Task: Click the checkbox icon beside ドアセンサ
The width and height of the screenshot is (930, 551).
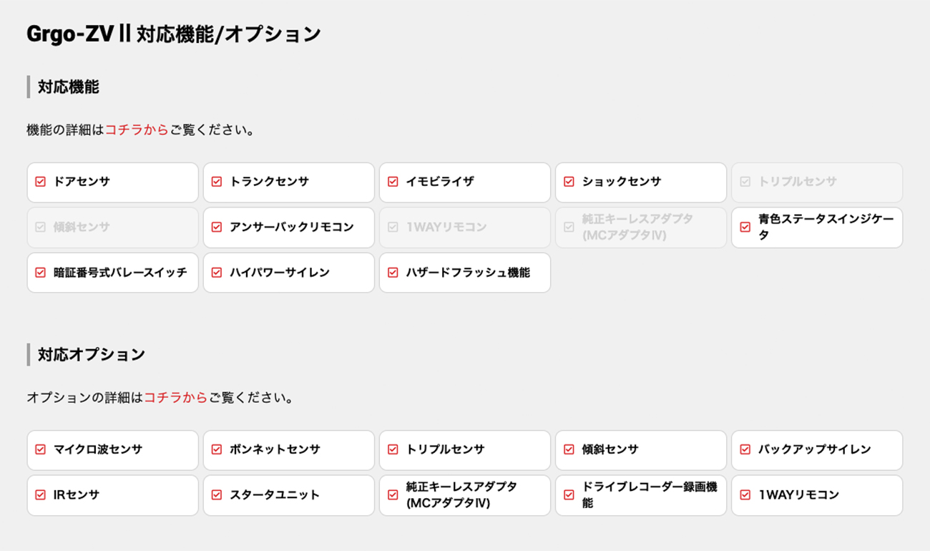Action: 40,182
